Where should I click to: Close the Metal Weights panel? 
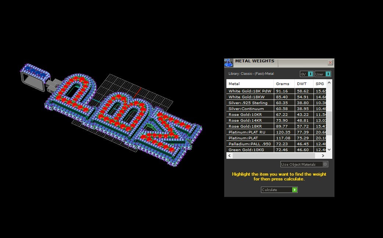tap(330, 63)
